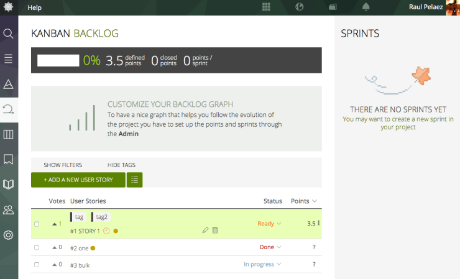Screen dimensions: 460x279
Task: Open the Issues bookmark icon in sidebar
Action: click(x=9, y=159)
